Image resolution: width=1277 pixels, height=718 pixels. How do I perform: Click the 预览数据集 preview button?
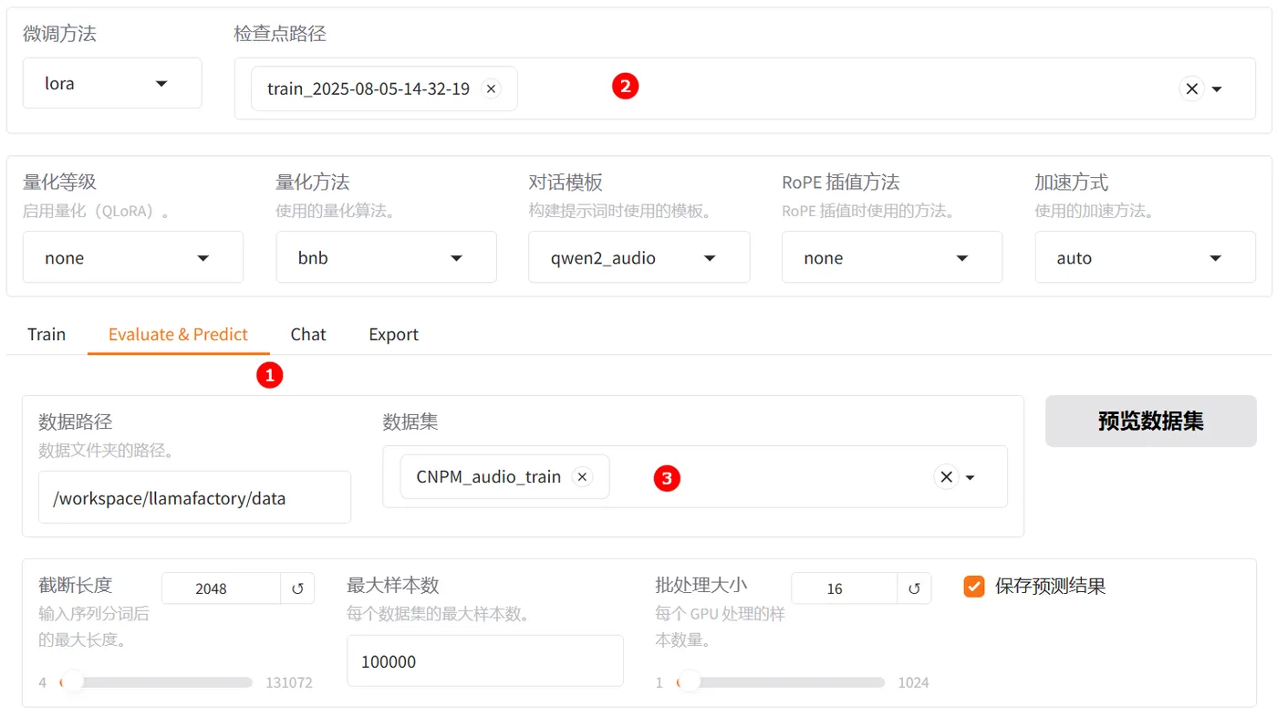pyautogui.click(x=1150, y=421)
